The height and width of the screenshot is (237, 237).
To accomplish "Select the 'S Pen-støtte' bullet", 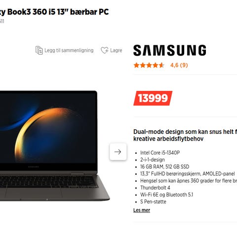I will [x=153, y=201].
